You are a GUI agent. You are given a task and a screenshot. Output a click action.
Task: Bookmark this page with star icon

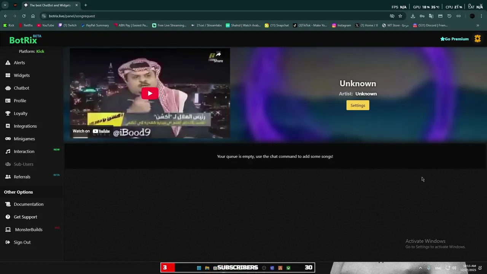coord(400,16)
